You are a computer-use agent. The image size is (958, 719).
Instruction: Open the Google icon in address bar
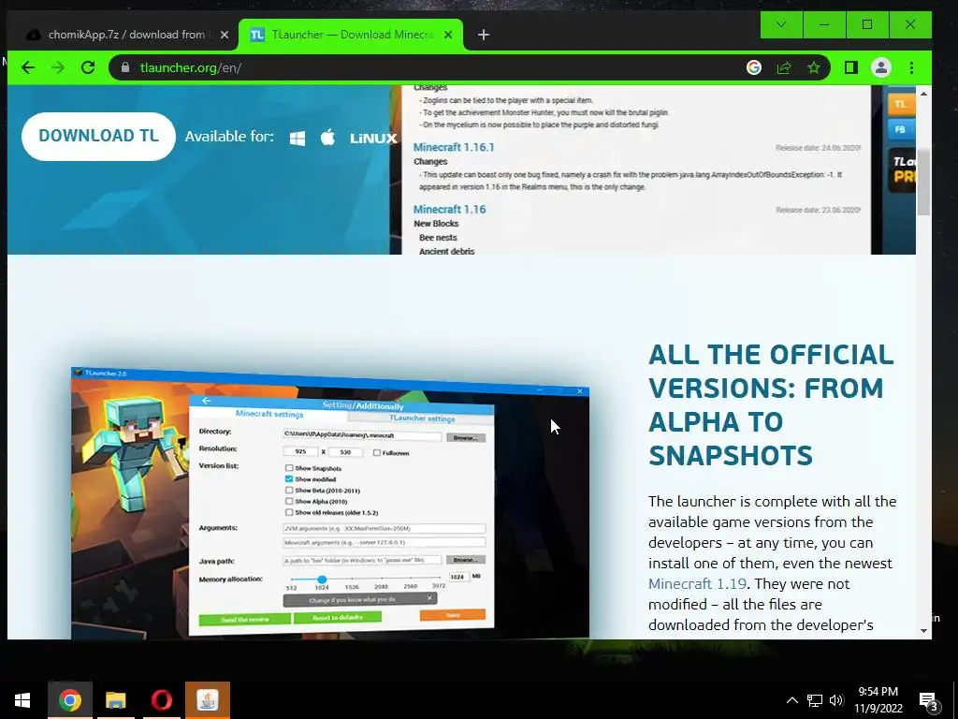754,67
